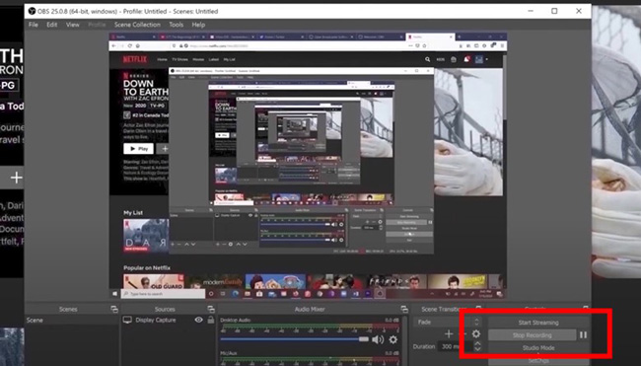Open the Help menu in OBS
641x366 pixels.
coord(198,25)
